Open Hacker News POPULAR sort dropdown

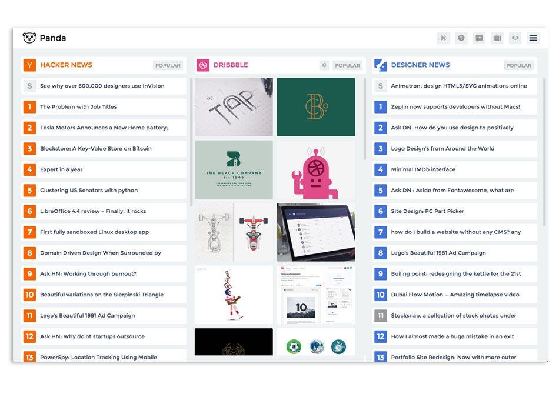[168, 65]
